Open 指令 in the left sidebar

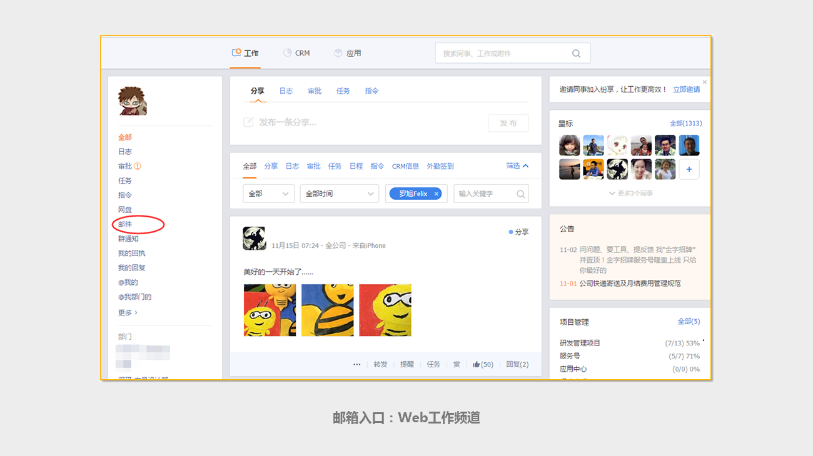point(125,195)
